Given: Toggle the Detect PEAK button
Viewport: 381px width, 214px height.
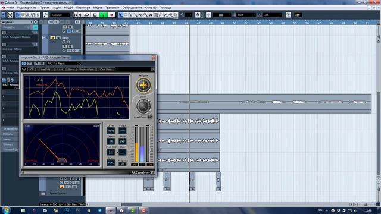Looking at the screenshot, I should point(111,163).
